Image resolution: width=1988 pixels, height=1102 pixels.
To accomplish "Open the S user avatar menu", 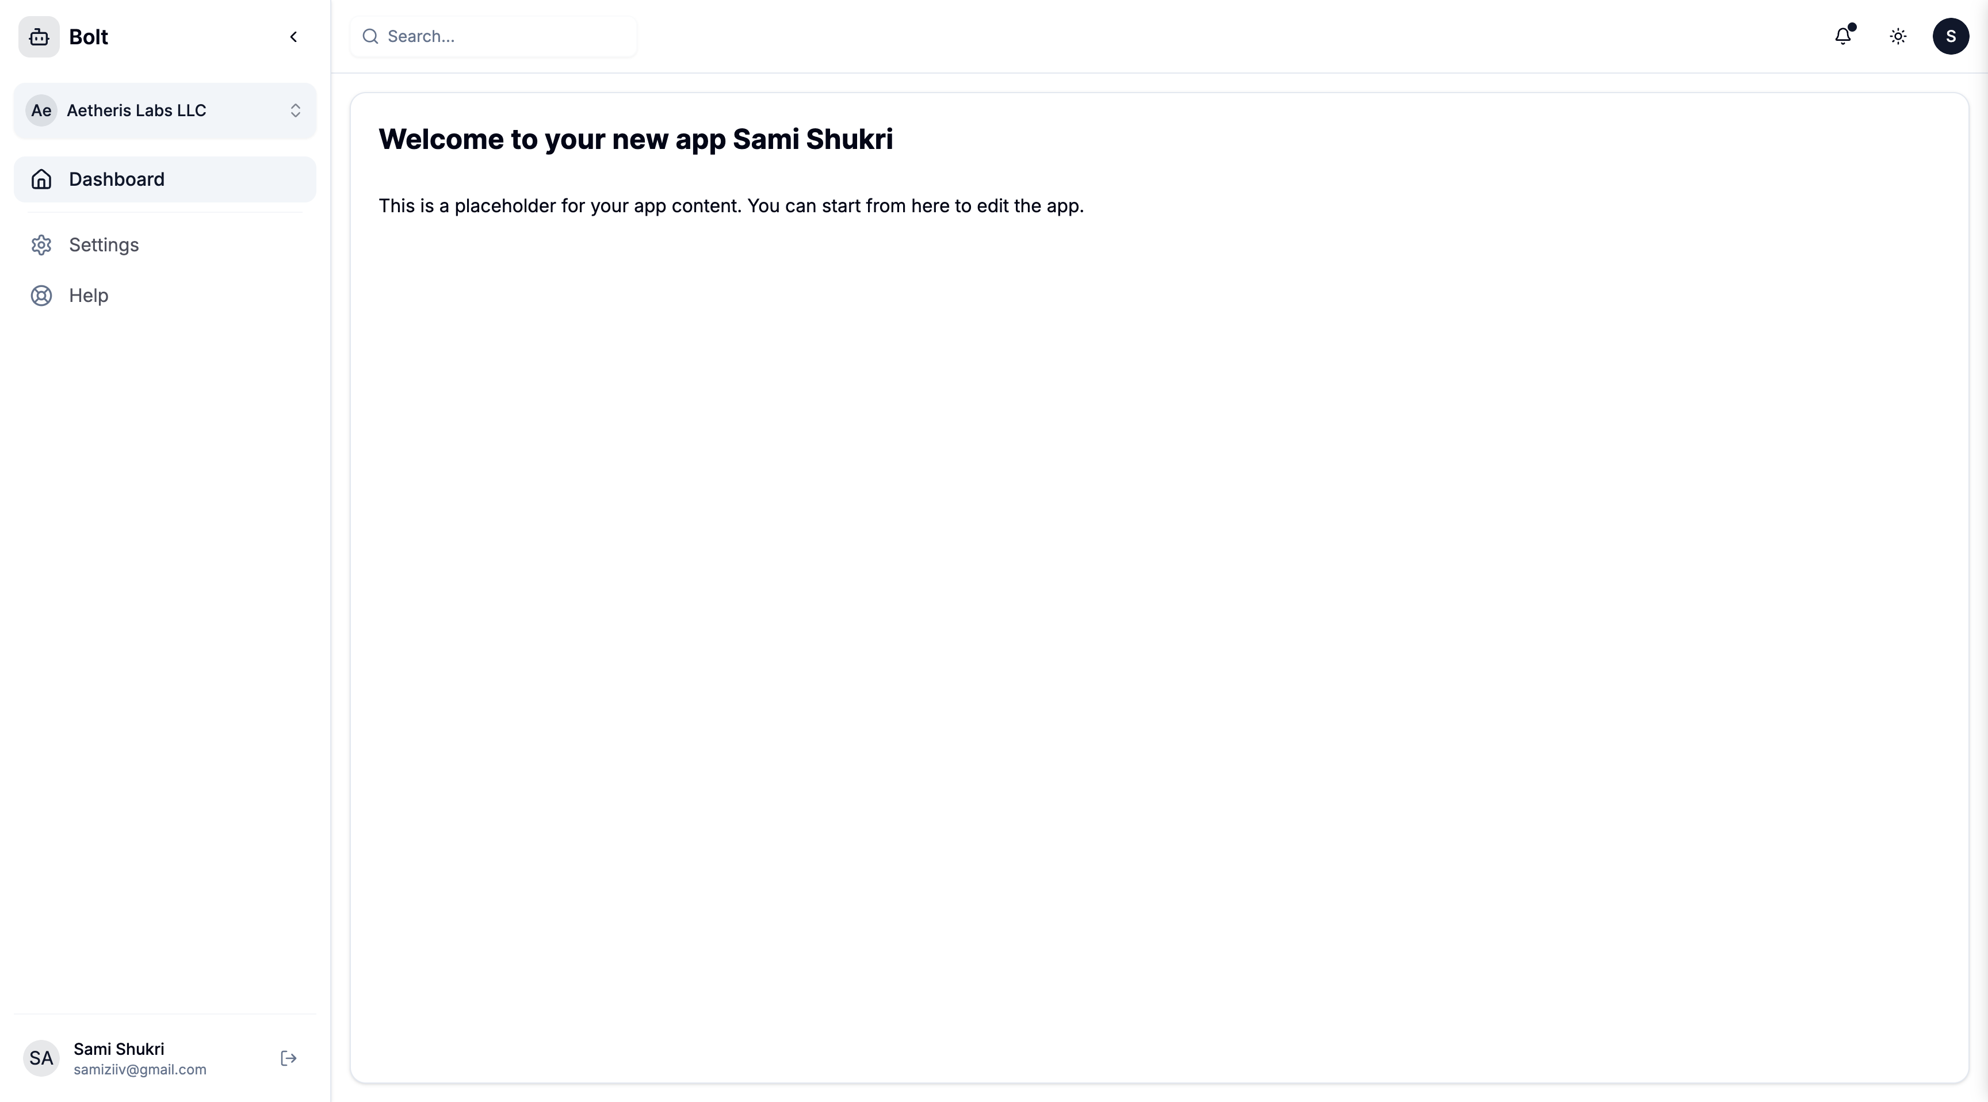I will click(1950, 36).
